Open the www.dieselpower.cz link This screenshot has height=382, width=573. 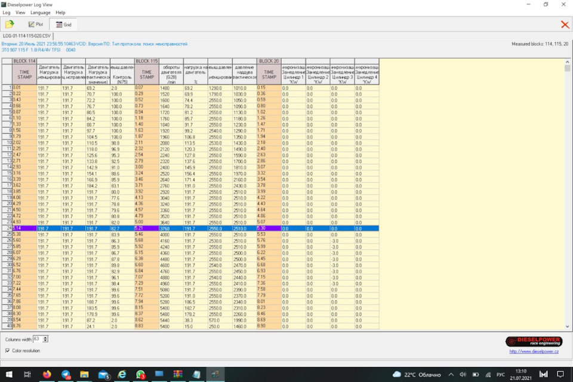tap(534, 352)
